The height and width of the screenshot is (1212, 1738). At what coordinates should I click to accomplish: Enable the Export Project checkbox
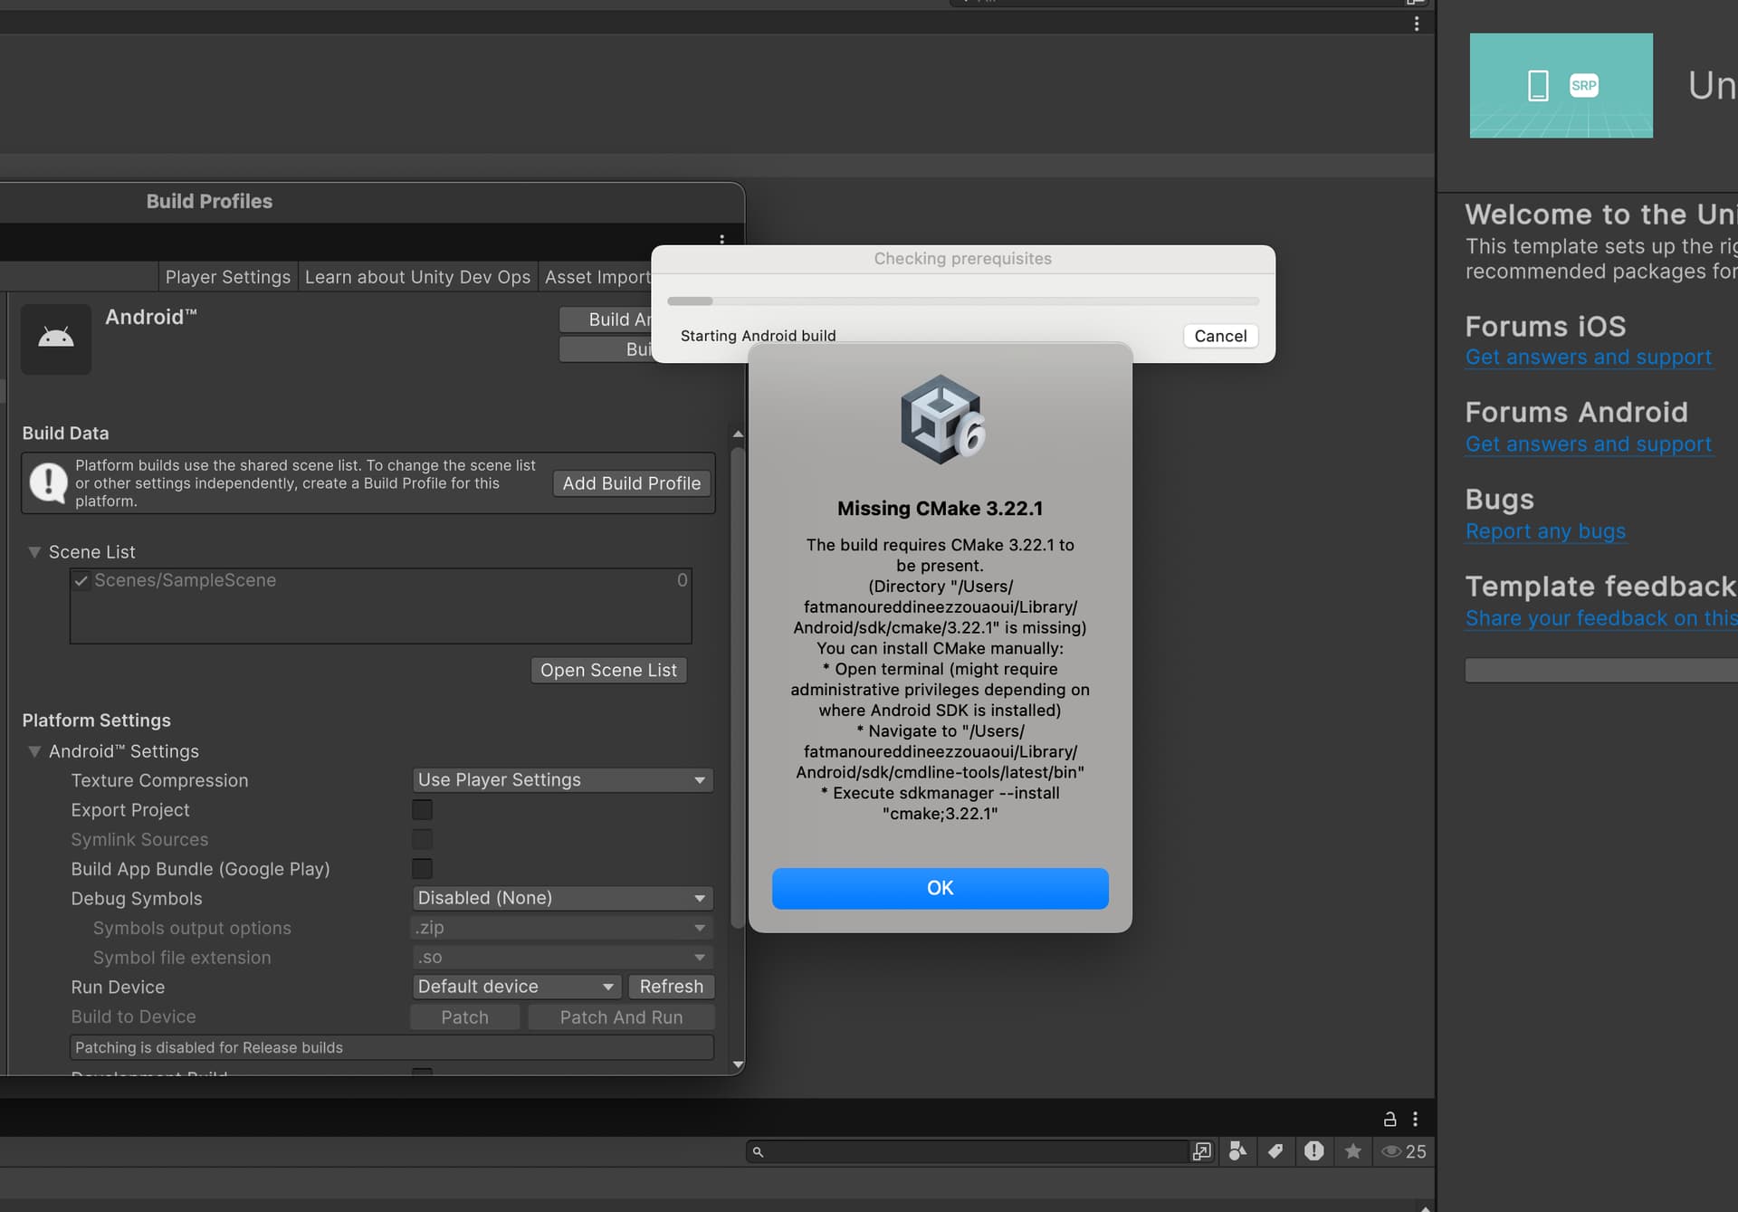pos(422,809)
